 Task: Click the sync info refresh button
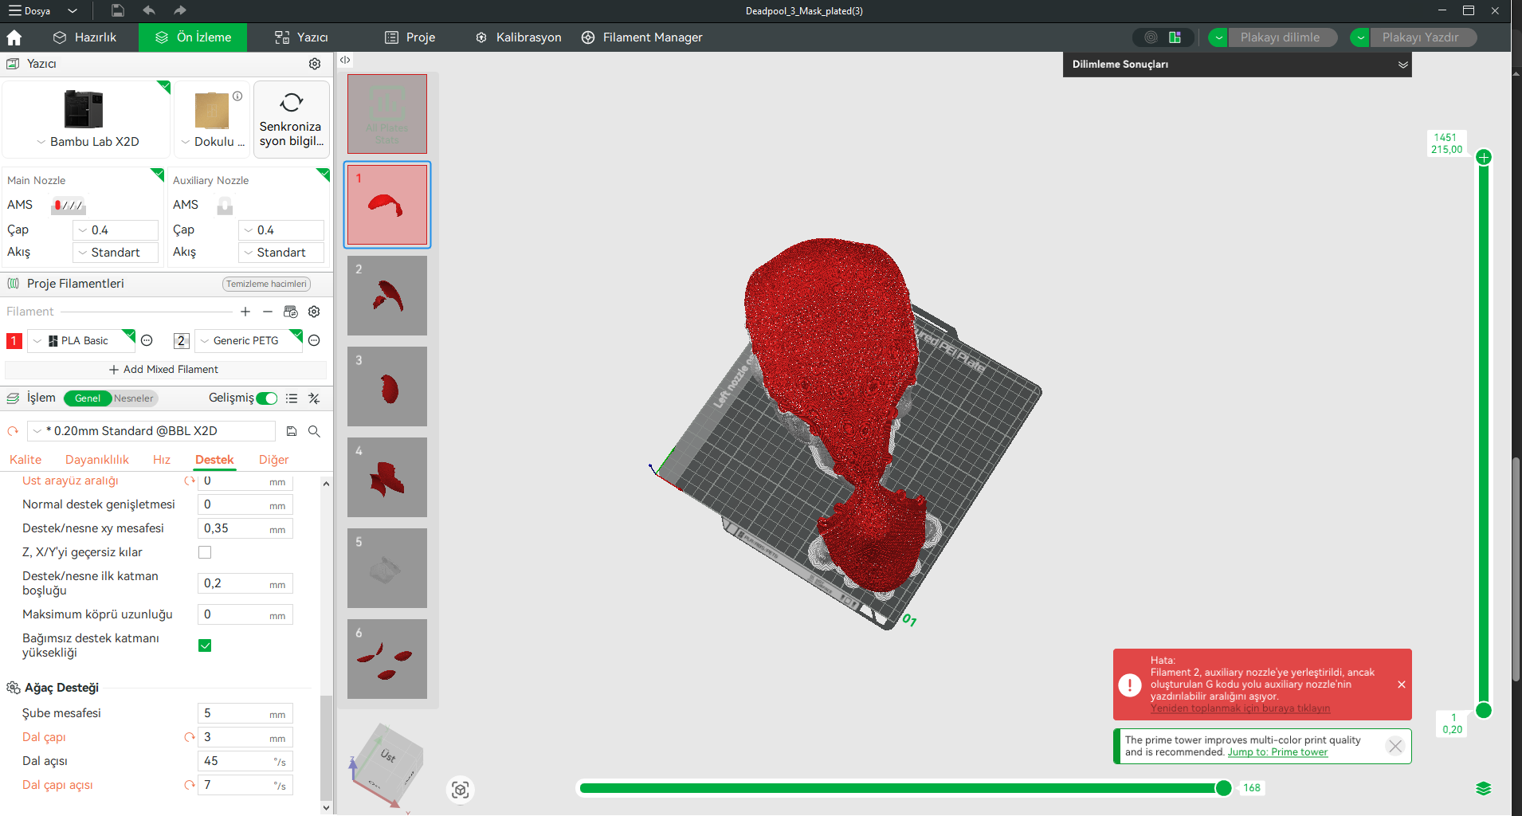pyautogui.click(x=292, y=119)
